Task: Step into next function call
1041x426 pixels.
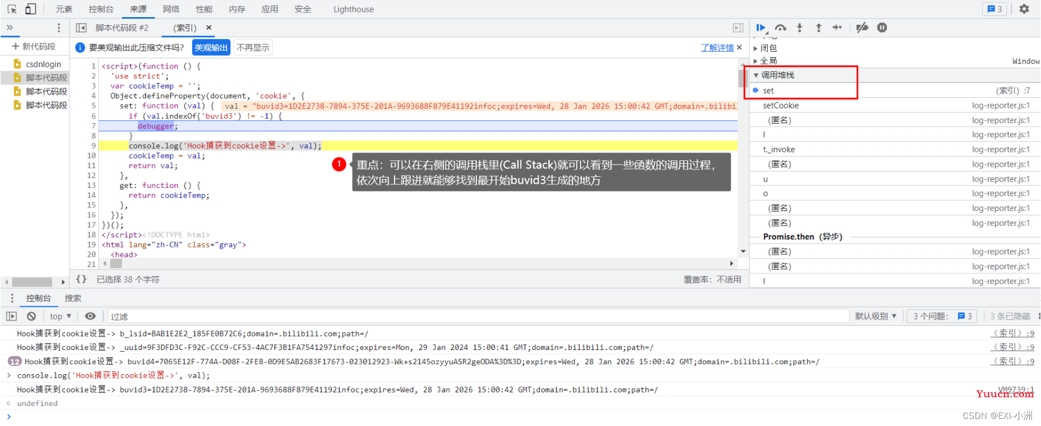Action: click(800, 27)
